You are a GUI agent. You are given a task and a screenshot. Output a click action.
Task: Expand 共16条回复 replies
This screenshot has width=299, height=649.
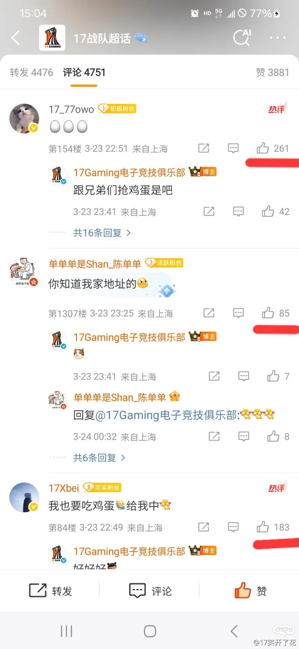coord(102,233)
